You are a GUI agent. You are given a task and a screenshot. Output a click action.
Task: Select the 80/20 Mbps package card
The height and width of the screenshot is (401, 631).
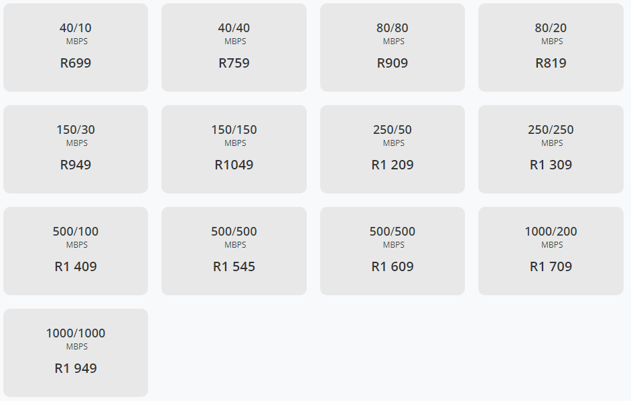551,47
